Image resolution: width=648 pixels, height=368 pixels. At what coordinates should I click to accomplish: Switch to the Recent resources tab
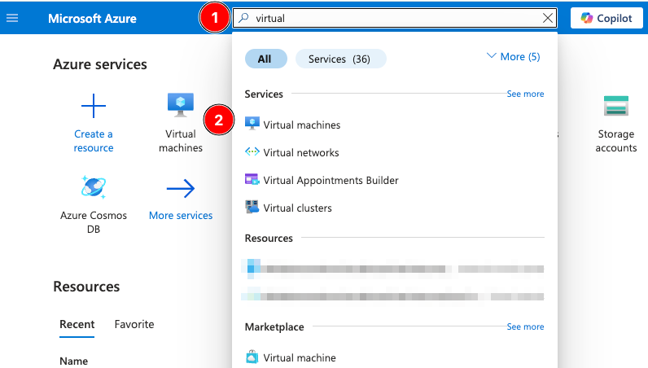click(77, 324)
